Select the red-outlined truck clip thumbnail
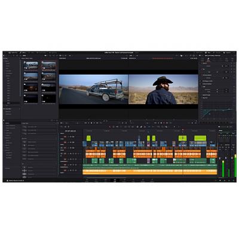Screen dimensions: 239x239 (48, 65)
